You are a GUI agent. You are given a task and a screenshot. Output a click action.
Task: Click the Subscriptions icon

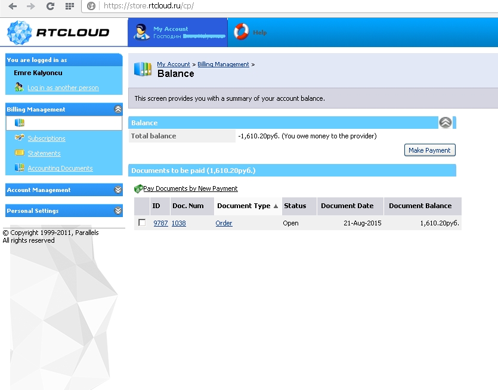pos(19,138)
